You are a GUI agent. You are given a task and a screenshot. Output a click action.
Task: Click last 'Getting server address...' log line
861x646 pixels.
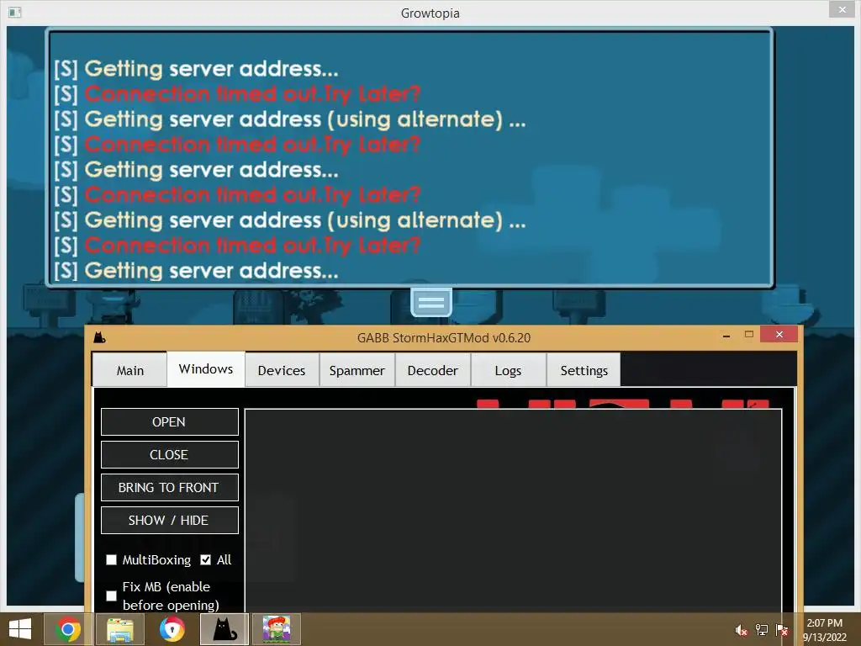(196, 271)
